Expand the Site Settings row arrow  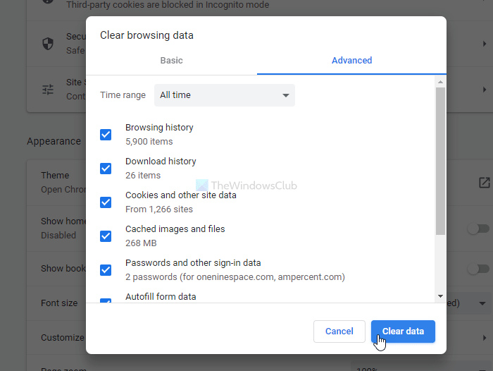coord(484,90)
